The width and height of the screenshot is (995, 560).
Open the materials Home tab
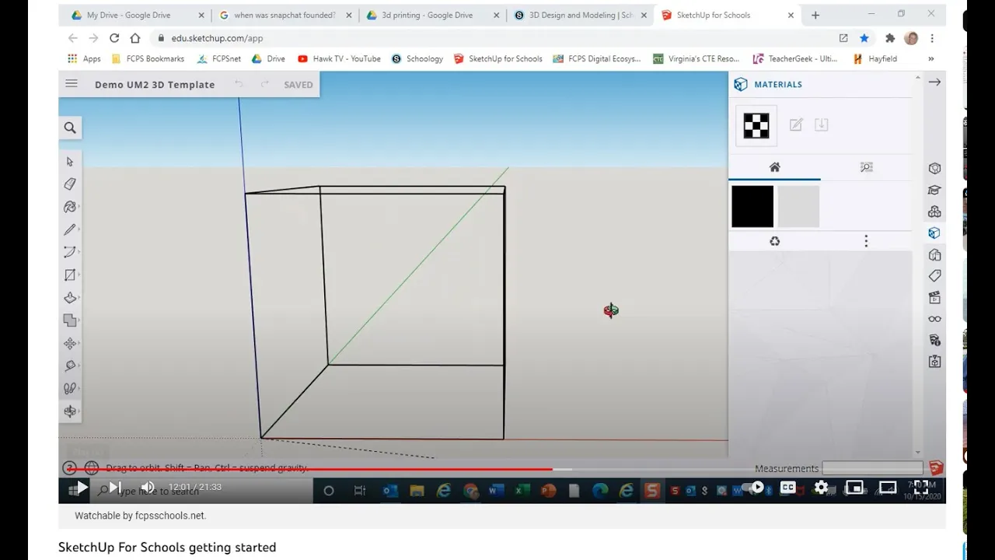[x=774, y=167]
